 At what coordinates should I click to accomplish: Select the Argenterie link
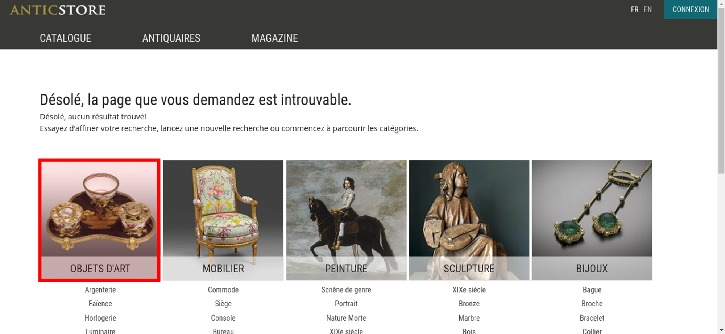click(100, 290)
